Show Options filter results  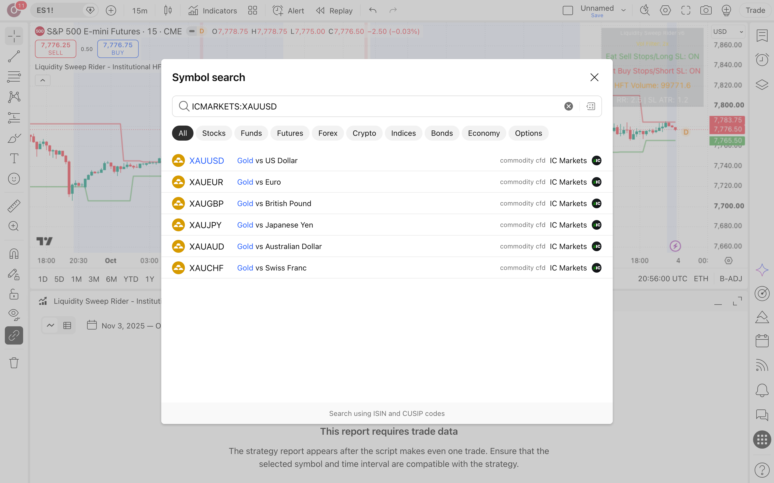click(528, 133)
